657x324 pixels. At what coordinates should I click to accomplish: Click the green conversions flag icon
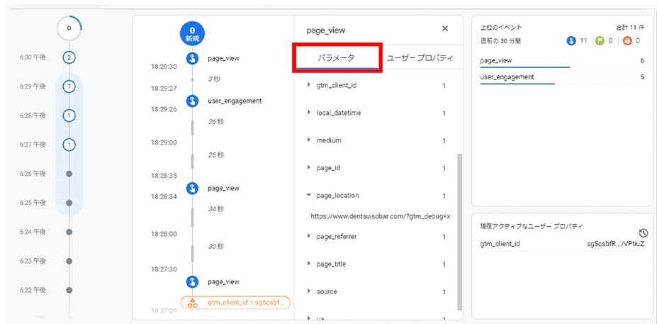pos(600,41)
